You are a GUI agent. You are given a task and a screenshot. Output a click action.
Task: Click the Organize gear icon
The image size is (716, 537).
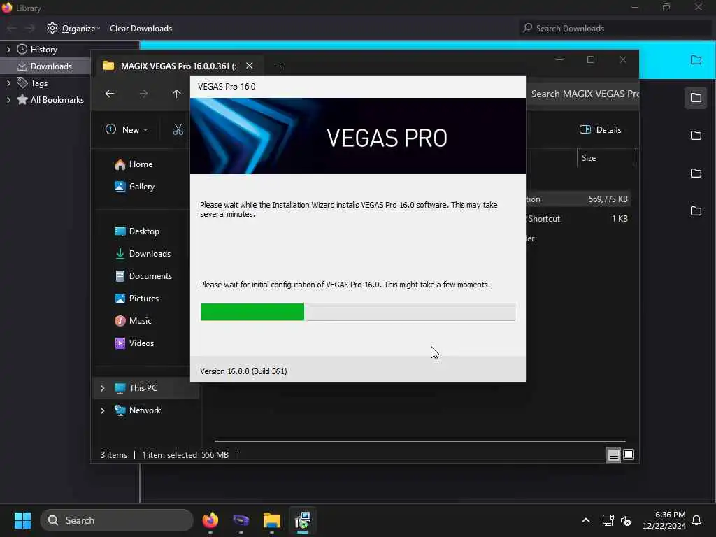click(52, 28)
